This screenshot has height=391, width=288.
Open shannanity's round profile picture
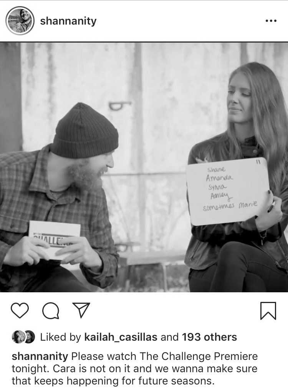pyautogui.click(x=20, y=21)
